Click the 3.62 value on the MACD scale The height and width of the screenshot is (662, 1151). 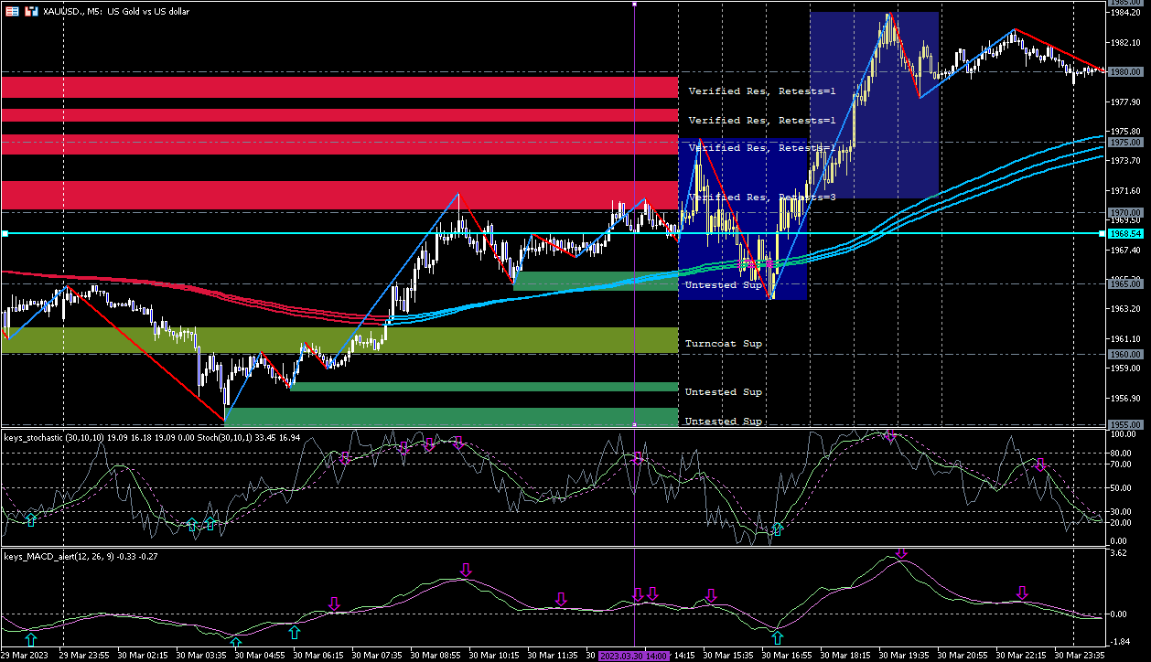(x=1118, y=554)
